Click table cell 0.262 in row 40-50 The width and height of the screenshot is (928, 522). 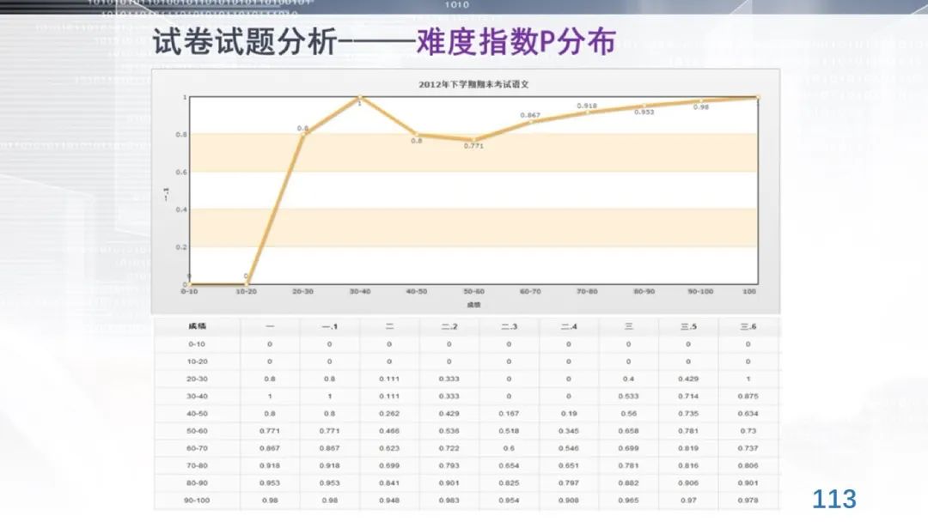point(389,414)
